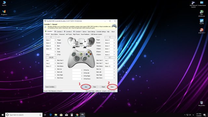Expand the D-Pad Down mapping dropdown
The width and height of the screenshot is (208, 117).
[x=82, y=79]
